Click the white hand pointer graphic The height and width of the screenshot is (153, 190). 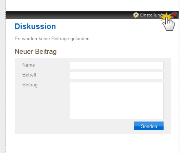[x=168, y=25]
